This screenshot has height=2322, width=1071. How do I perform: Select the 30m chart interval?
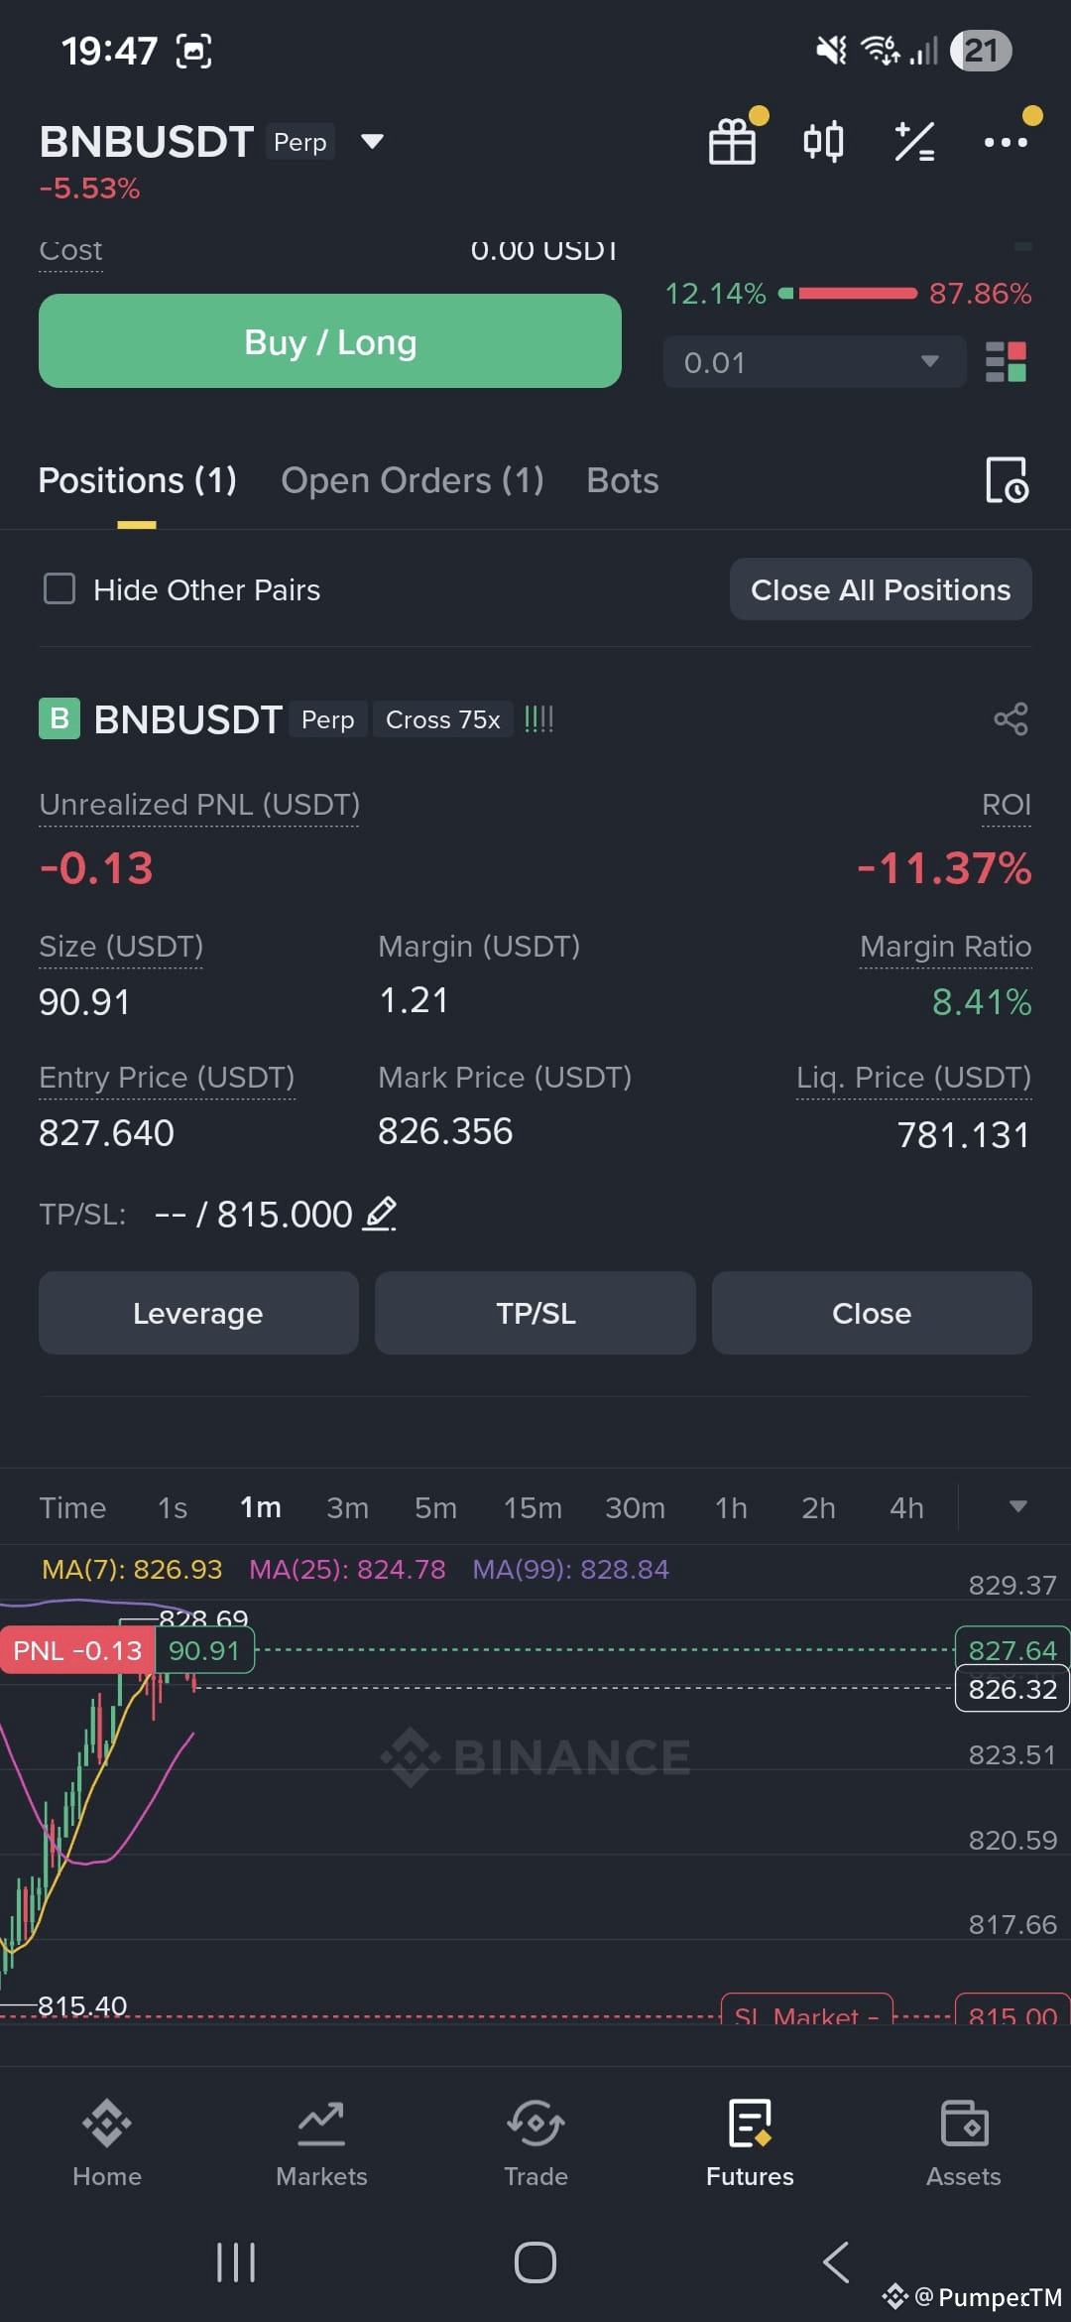(x=635, y=1507)
